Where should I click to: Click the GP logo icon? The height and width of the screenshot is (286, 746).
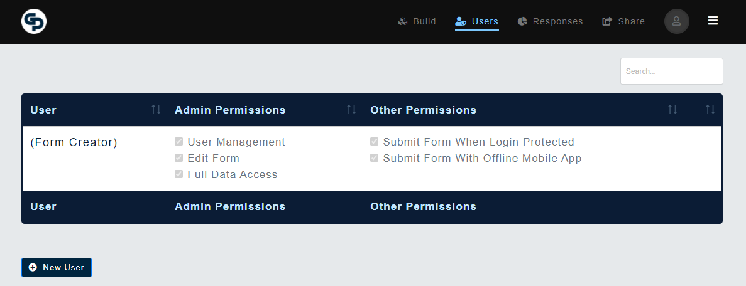pyautogui.click(x=34, y=22)
